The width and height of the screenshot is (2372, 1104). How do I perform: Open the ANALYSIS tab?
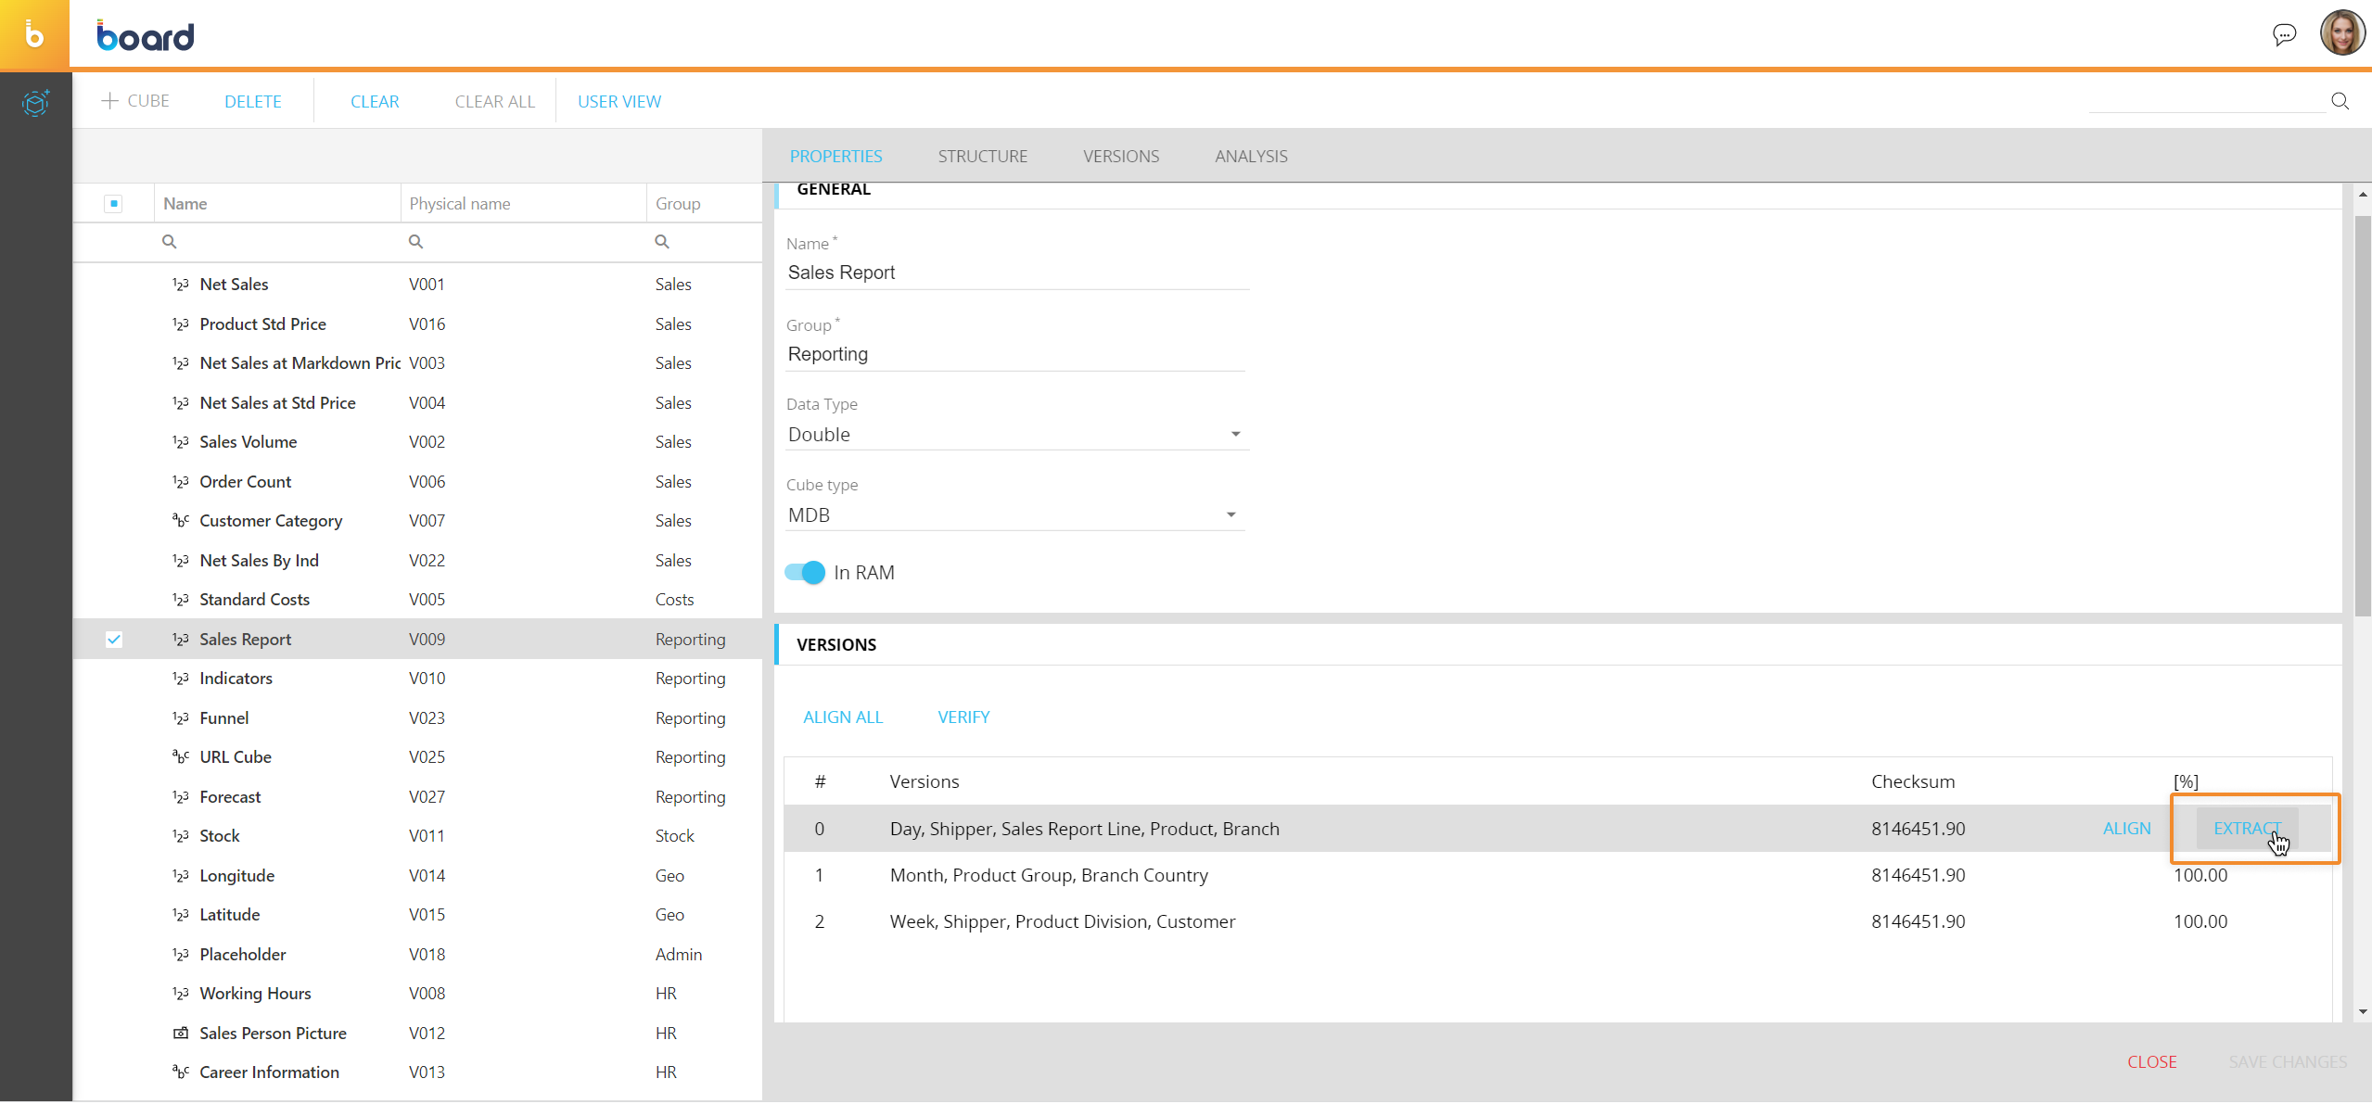[1250, 157]
